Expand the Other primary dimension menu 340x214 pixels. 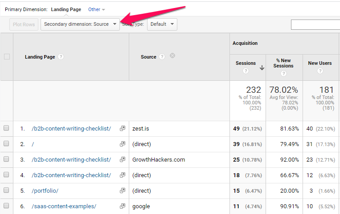(97, 9)
